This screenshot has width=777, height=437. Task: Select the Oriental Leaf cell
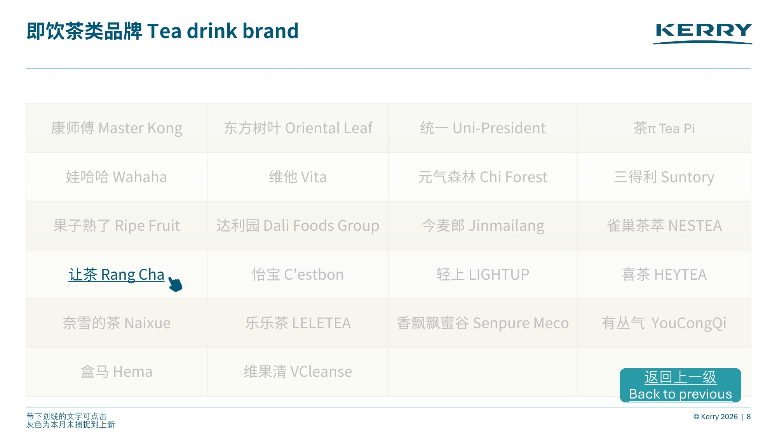[x=298, y=128]
